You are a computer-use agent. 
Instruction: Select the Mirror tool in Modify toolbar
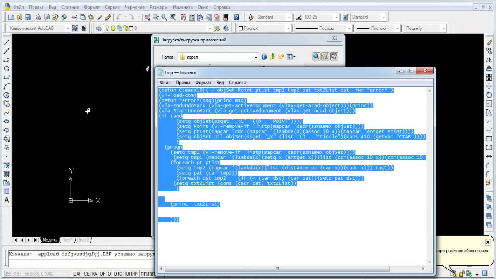[489, 60]
